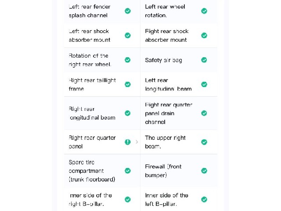The width and height of the screenshot is (281, 211).
Task: Click the Right rear longitudinal beam label
Action: pos(92,113)
